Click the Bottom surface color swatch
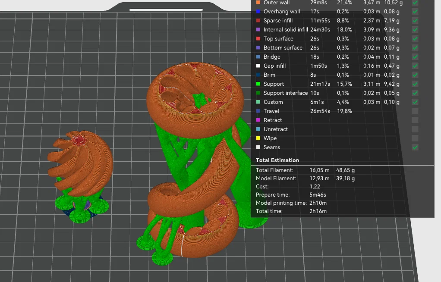This screenshot has height=282, width=441. pos(258,48)
